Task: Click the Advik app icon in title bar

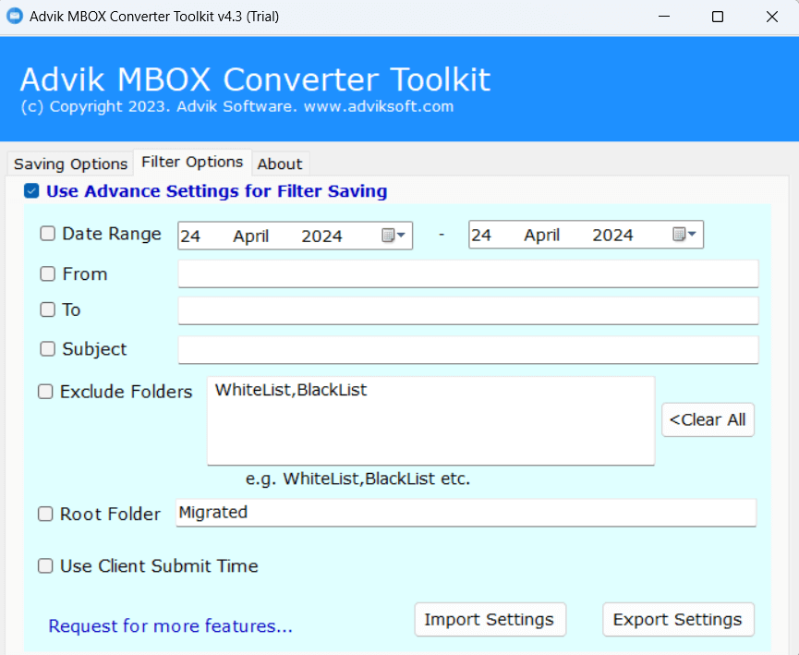Action: [15, 16]
